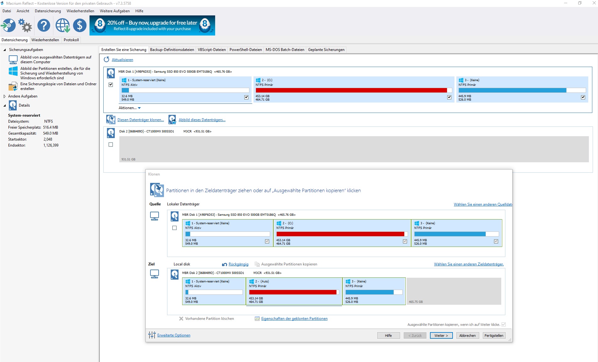Screen dimensions: 598x362
Task: Collapse the Sicherungsaufgaben tree section
Action: pyautogui.click(x=4, y=50)
